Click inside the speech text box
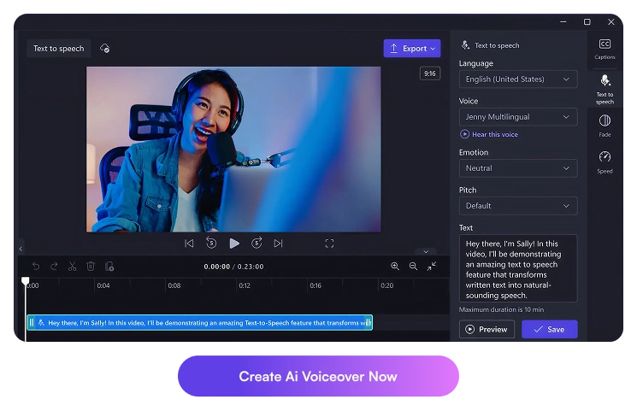637x417 pixels. click(x=517, y=268)
